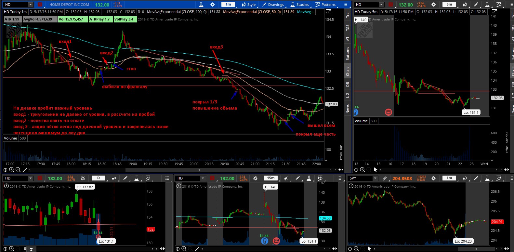Open the Studies menu
Image resolution: width=514 pixels, height=252 pixels.
point(299,5)
